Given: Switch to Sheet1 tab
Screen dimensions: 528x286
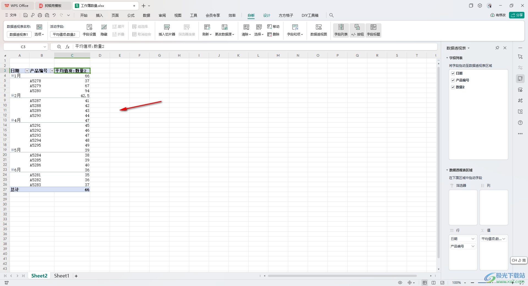Looking at the screenshot, I should point(62,276).
